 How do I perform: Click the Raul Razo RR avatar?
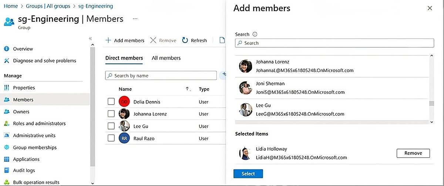[x=124, y=138]
